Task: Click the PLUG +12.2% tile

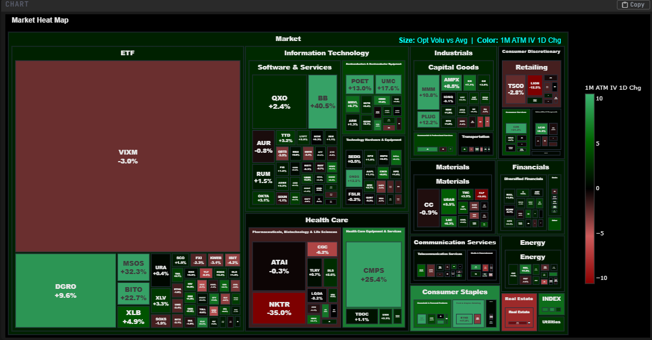Action: pos(428,119)
